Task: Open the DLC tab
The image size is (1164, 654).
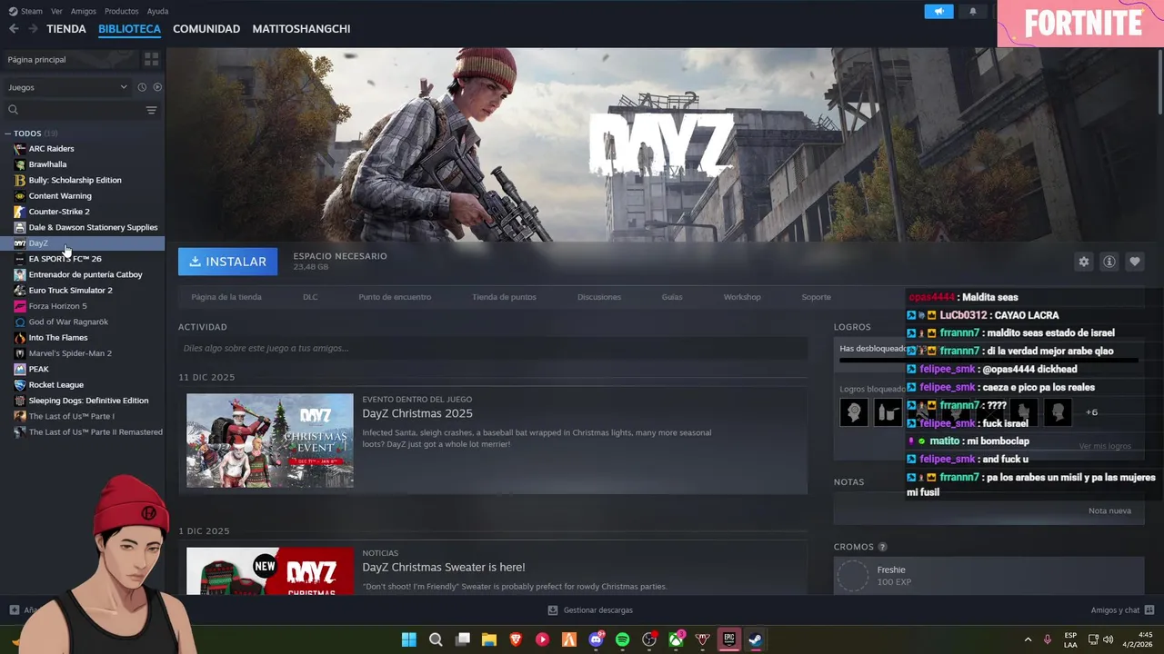Action: [x=310, y=297]
